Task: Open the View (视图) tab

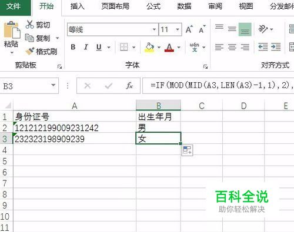Action: tap(246, 6)
